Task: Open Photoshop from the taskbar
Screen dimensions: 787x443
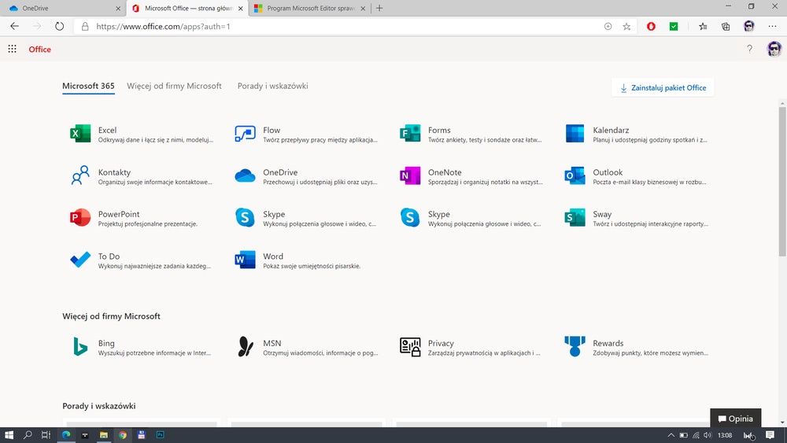Action: [x=160, y=435]
